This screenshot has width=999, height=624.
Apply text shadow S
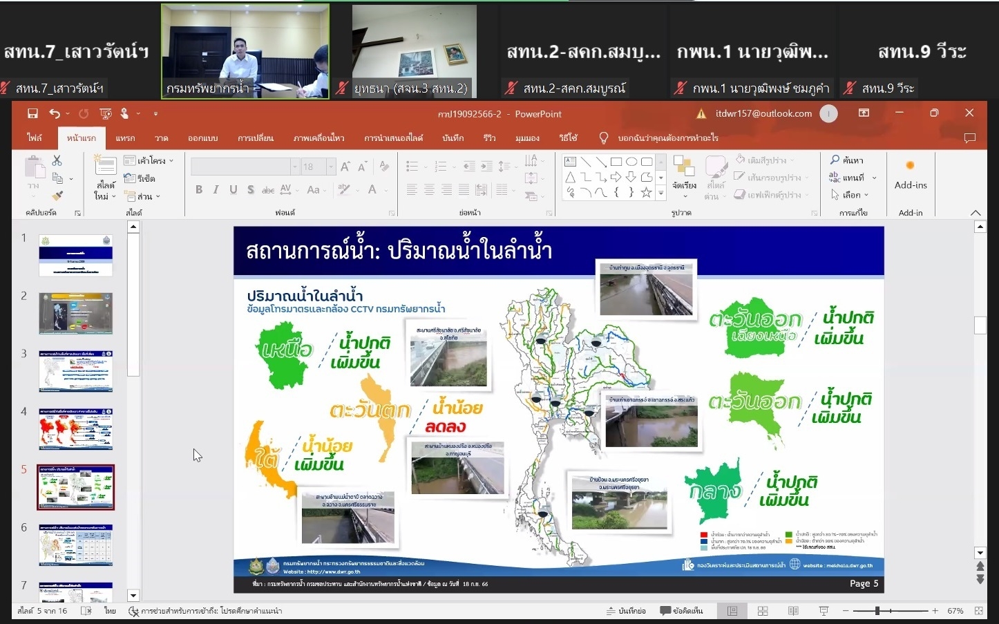pos(250,189)
